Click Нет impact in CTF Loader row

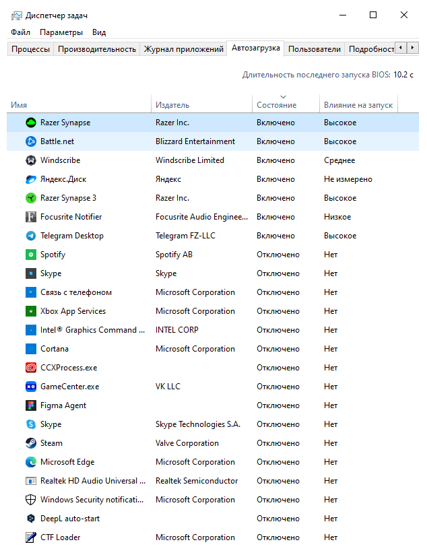point(331,537)
